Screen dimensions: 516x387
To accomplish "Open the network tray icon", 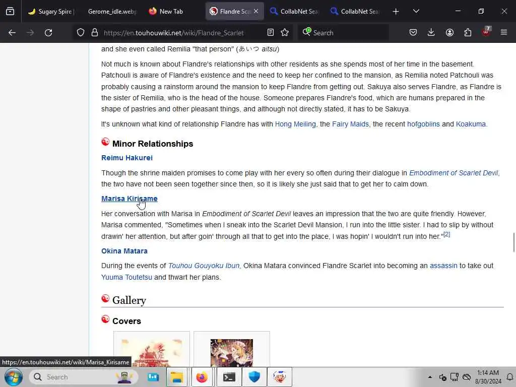I will pyautogui.click(x=455, y=377).
